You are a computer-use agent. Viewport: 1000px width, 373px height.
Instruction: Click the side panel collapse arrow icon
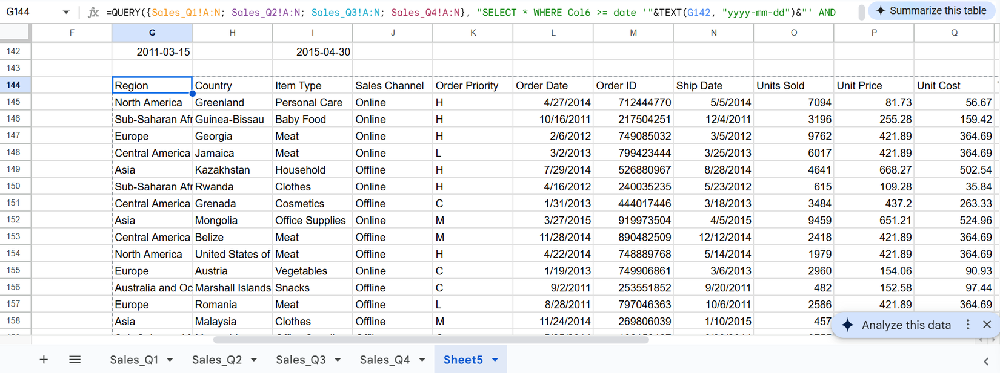coord(985,361)
